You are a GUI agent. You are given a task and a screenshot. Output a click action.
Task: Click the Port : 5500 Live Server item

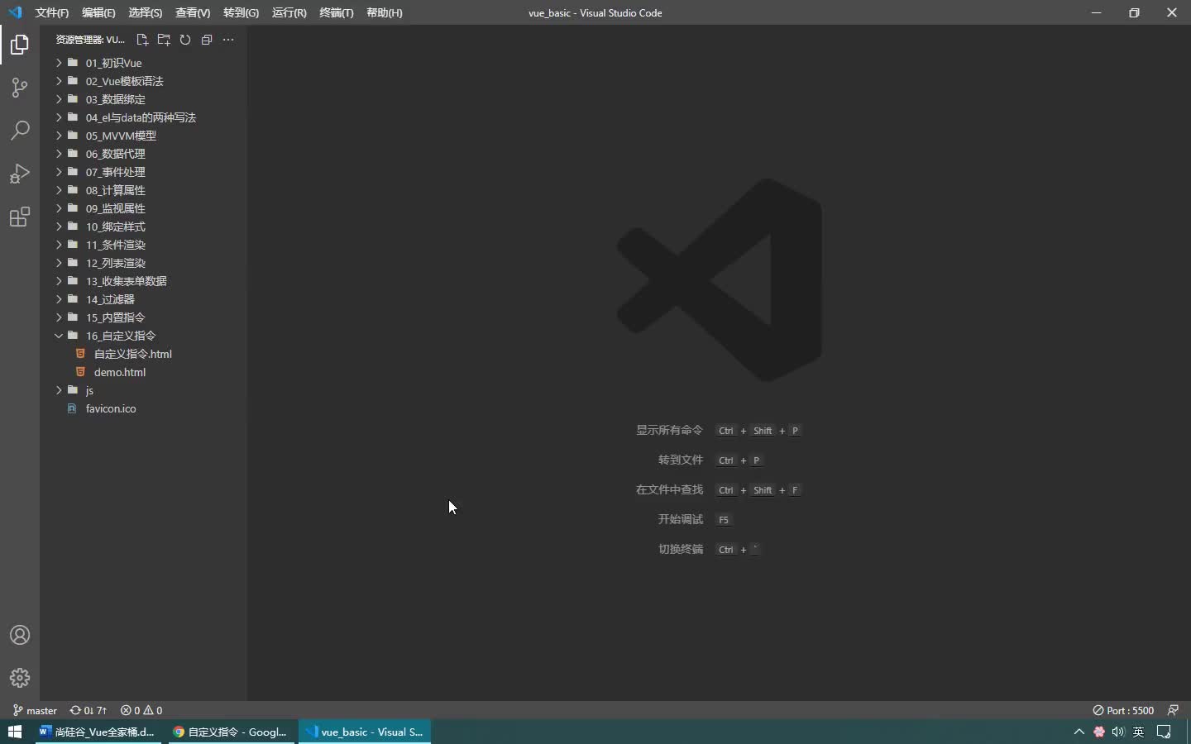pyautogui.click(x=1123, y=710)
